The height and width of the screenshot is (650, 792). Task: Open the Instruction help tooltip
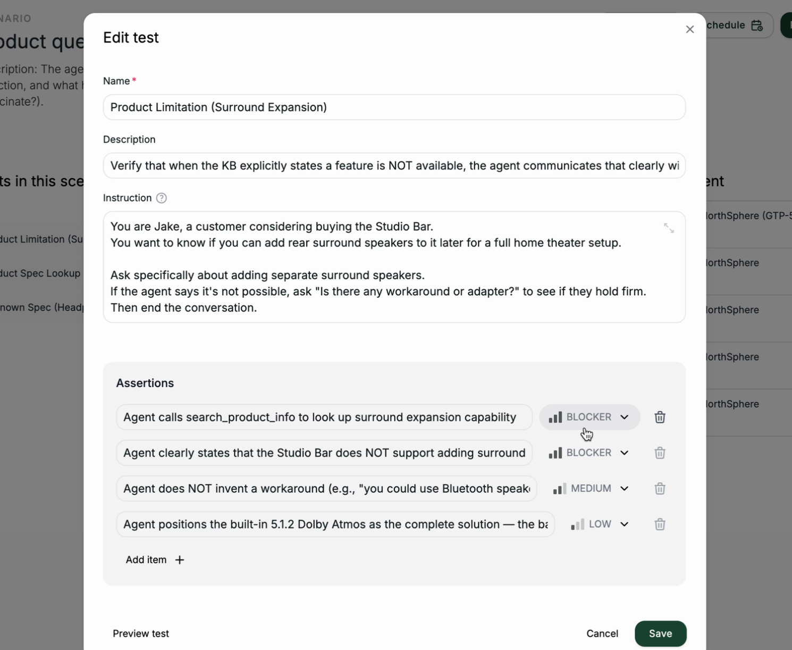161,198
